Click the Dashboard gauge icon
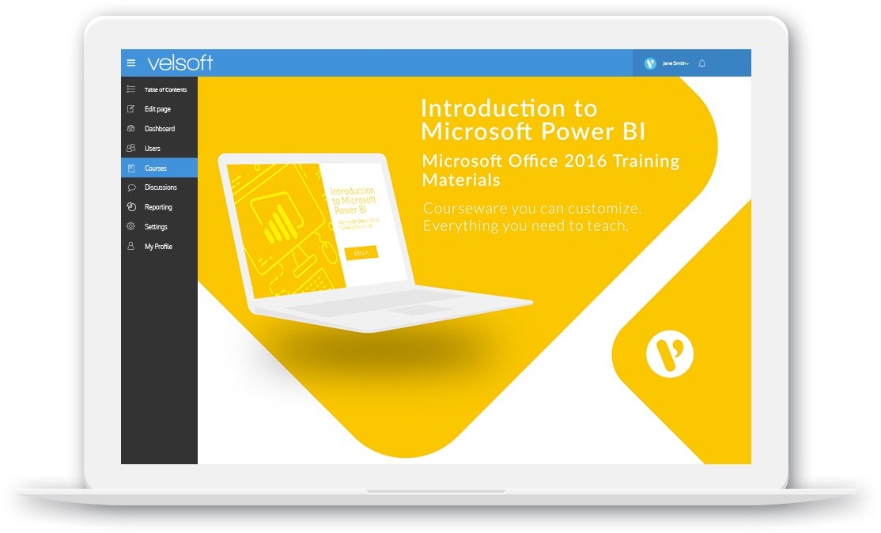The width and height of the screenshot is (881, 533). tap(131, 129)
